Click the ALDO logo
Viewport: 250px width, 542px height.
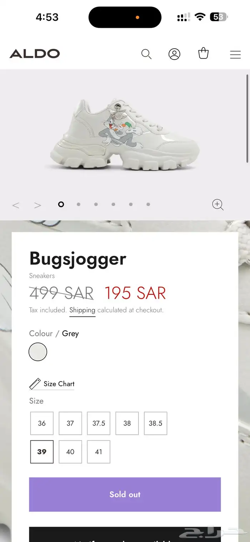35,54
